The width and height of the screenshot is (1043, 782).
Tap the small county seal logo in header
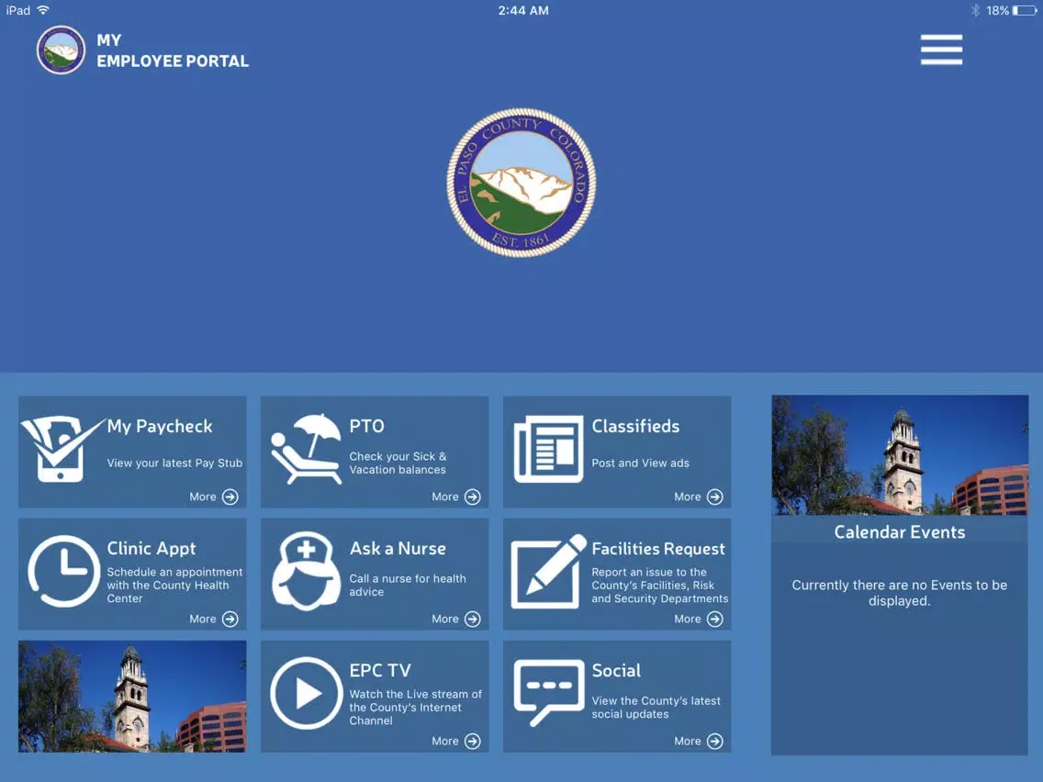62,50
